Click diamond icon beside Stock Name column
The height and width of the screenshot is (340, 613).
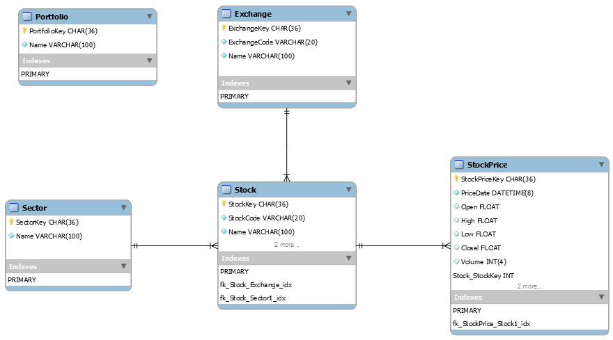click(224, 231)
